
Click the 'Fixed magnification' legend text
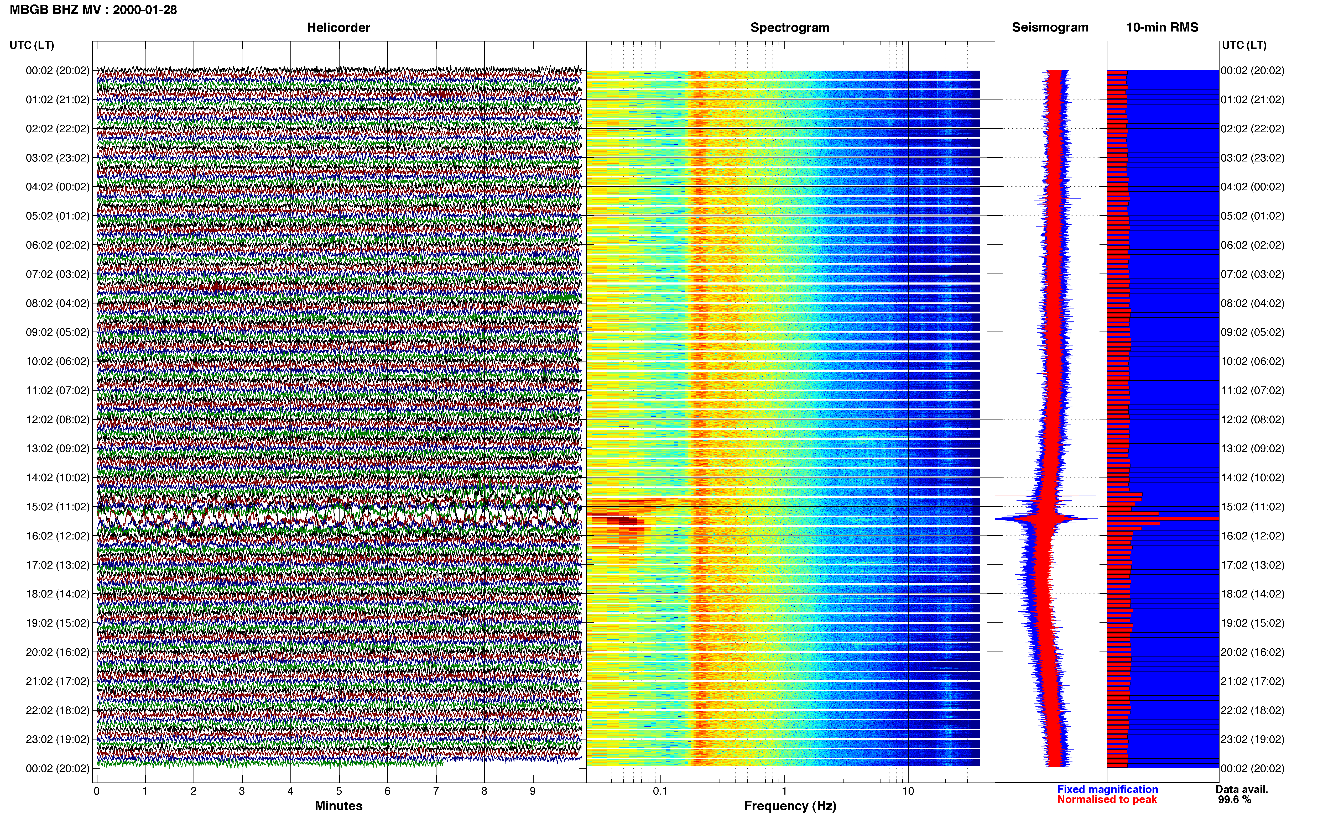click(1107, 789)
